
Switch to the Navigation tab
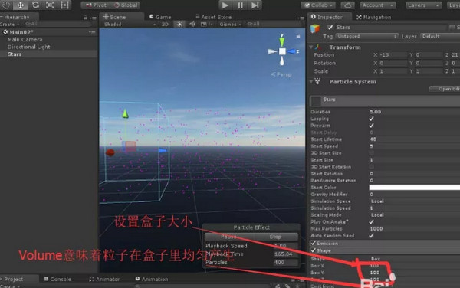coord(374,17)
